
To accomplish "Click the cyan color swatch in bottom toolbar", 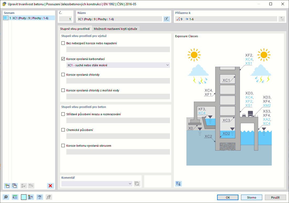I will coord(24,197).
